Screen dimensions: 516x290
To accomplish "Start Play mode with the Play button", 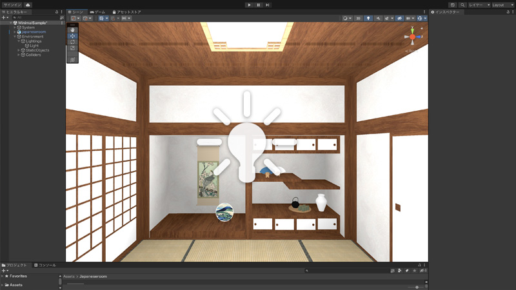I will tap(249, 5).
